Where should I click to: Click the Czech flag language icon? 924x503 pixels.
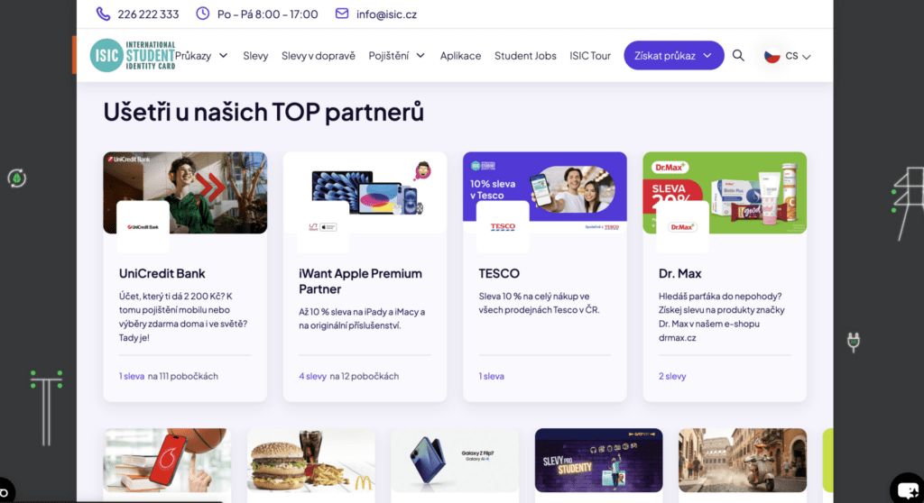tap(772, 56)
